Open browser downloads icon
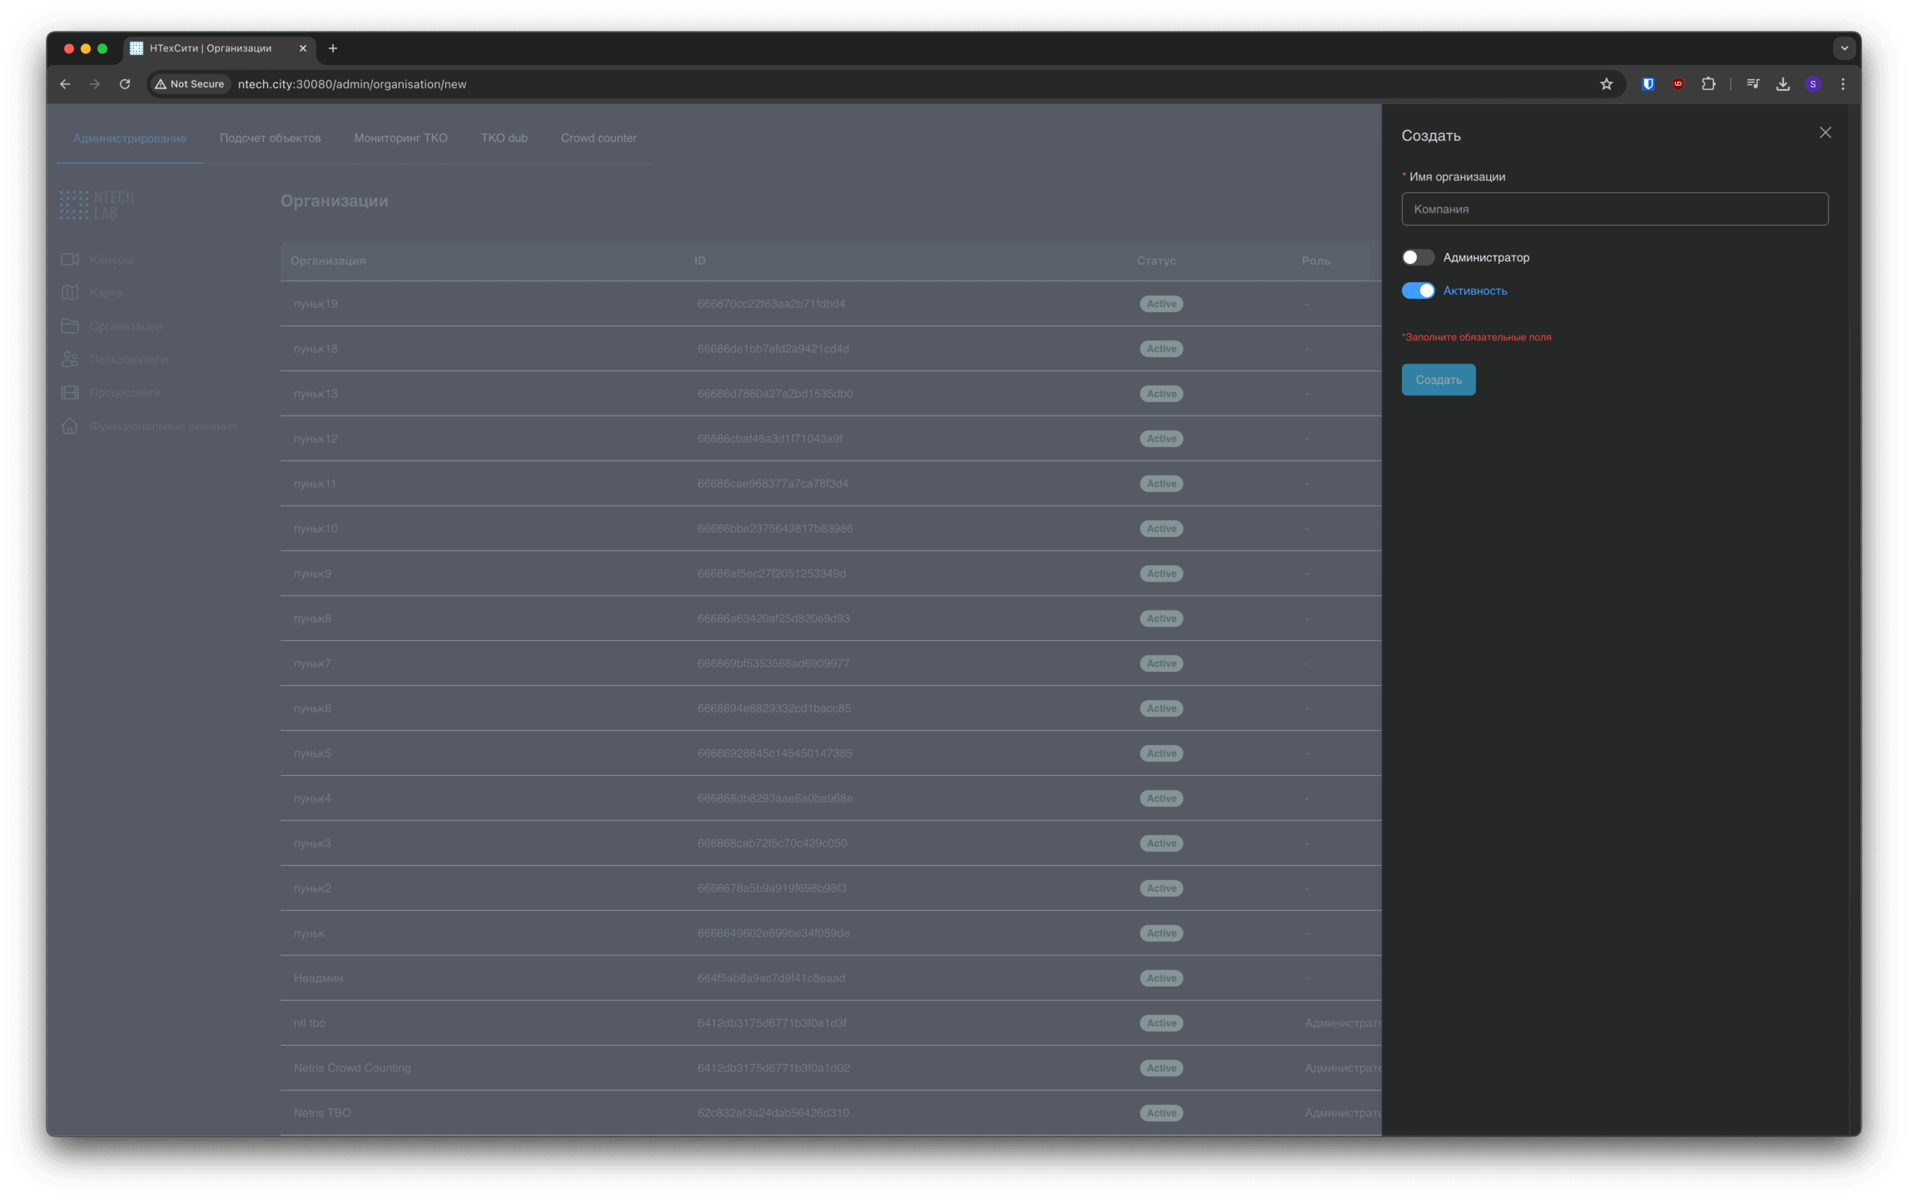The height and width of the screenshot is (1198, 1908). pos(1782,84)
